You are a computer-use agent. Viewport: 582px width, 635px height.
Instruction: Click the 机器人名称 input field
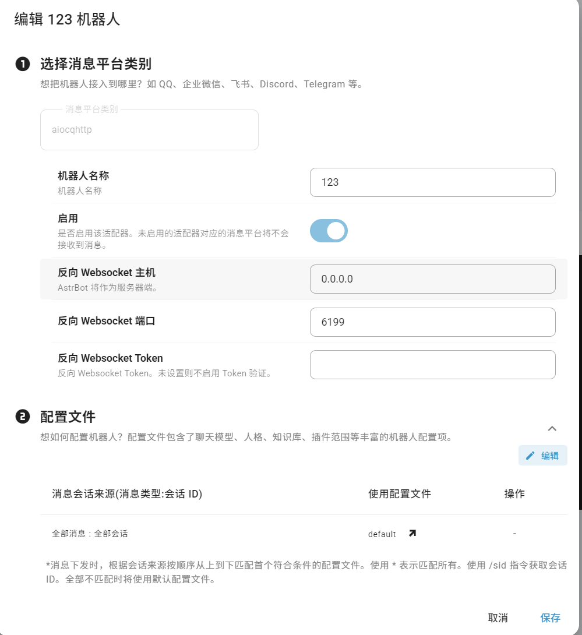click(x=432, y=182)
